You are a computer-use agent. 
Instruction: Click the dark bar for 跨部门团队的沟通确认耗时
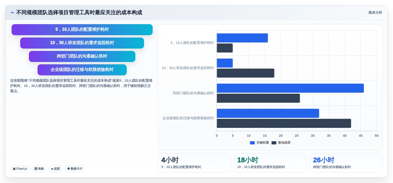258,98
